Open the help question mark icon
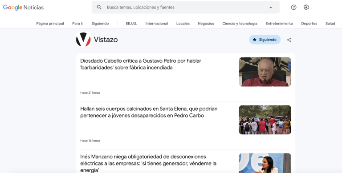The height and width of the screenshot is (173, 342). tap(293, 7)
